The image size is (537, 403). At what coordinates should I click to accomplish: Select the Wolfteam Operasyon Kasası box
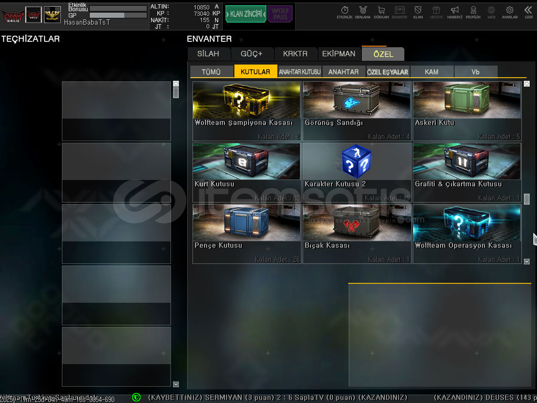click(x=467, y=234)
